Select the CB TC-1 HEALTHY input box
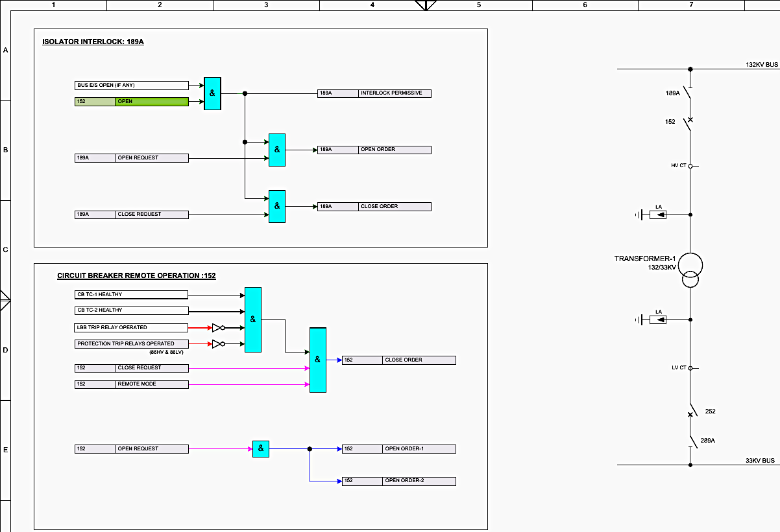Screen dimensions: 780x532 pyautogui.click(x=132, y=295)
